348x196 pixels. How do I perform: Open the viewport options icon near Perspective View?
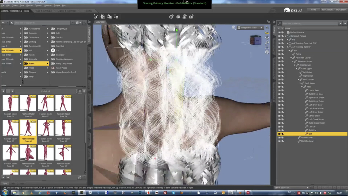(x=267, y=28)
